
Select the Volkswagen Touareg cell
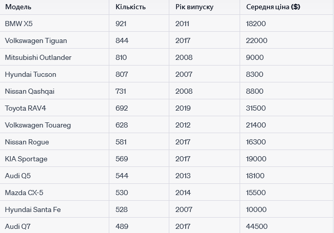[38, 125]
